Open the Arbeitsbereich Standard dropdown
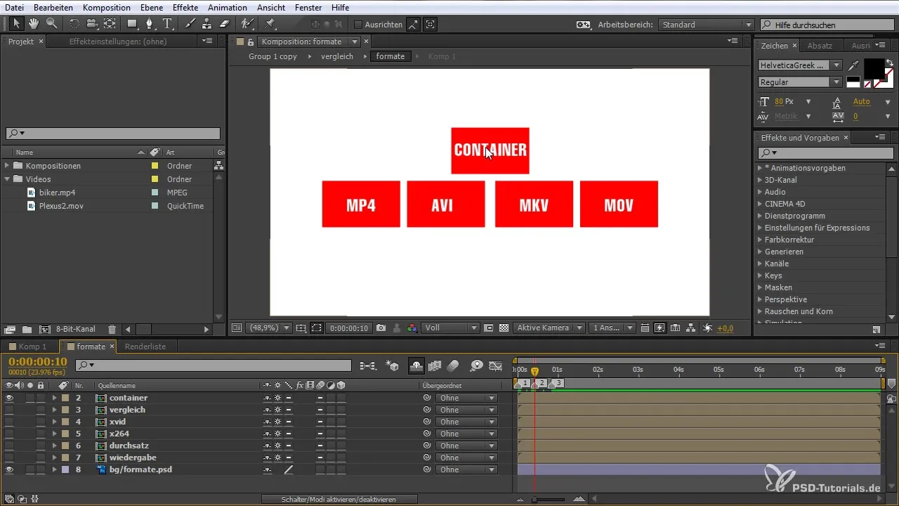The width and height of the screenshot is (899, 506). [x=706, y=25]
